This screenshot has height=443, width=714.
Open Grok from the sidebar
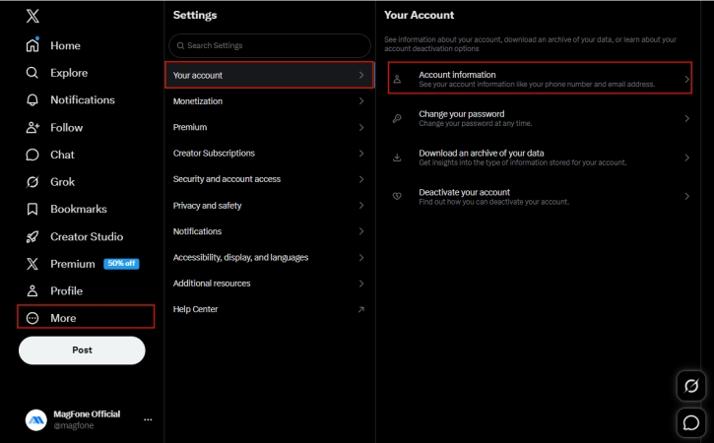point(32,182)
